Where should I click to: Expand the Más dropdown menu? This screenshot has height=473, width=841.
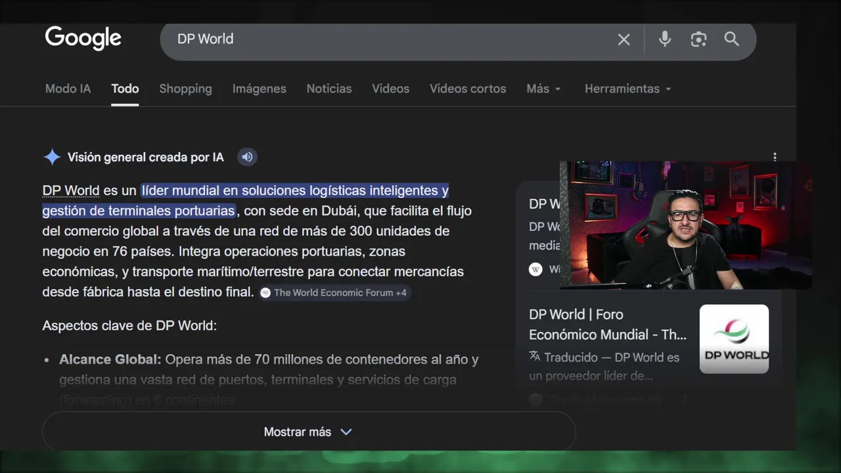543,89
